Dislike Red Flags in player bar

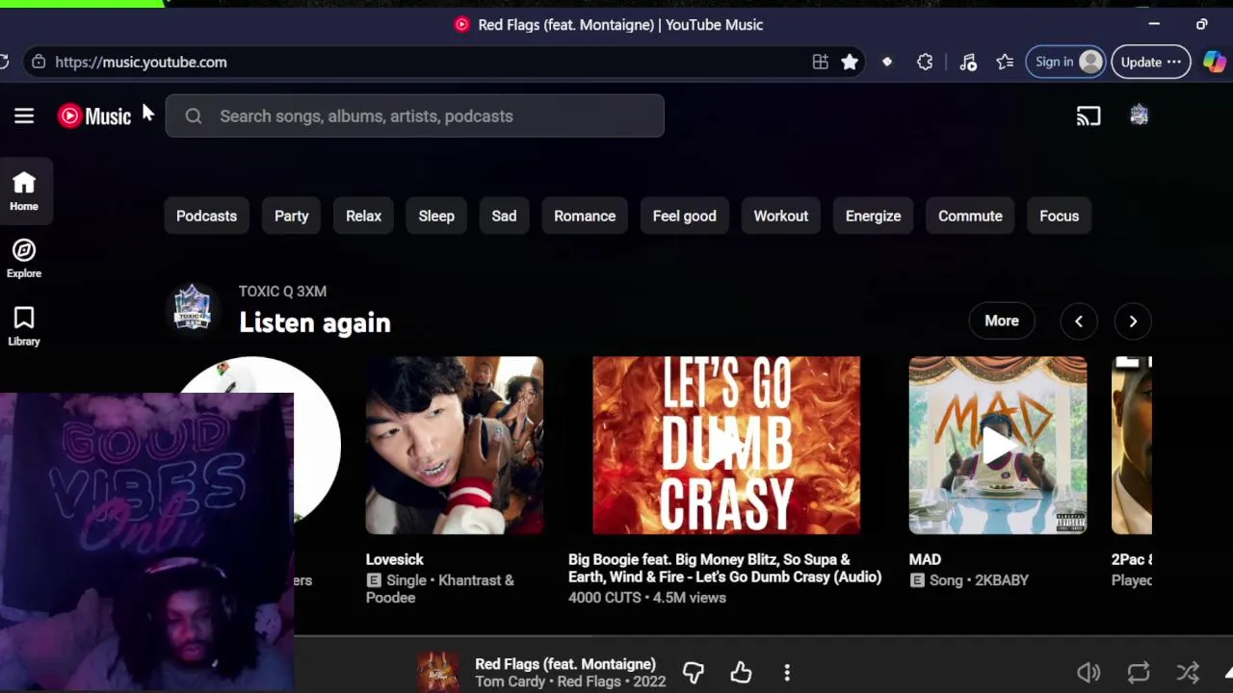tap(694, 673)
